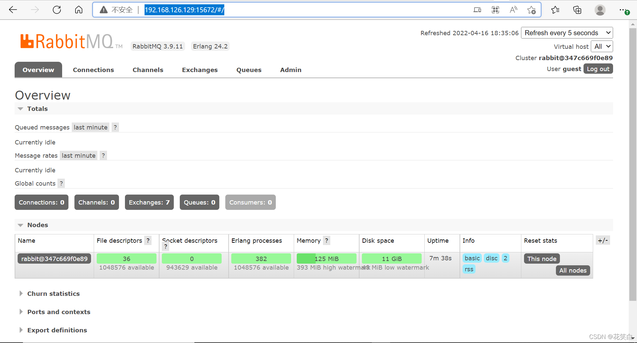The image size is (637, 343).
Task: Open the Virtual host dropdown
Action: pyautogui.click(x=602, y=46)
